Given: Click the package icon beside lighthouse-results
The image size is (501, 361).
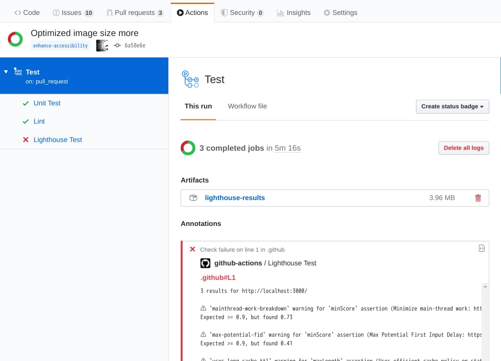Looking at the screenshot, I should [x=193, y=198].
